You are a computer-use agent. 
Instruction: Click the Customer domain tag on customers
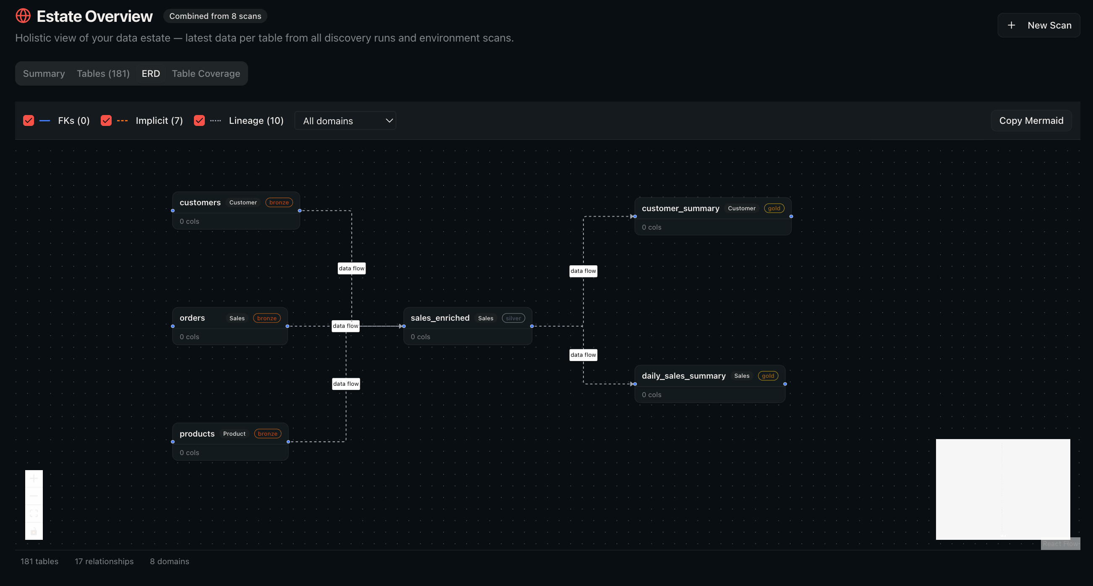point(243,202)
